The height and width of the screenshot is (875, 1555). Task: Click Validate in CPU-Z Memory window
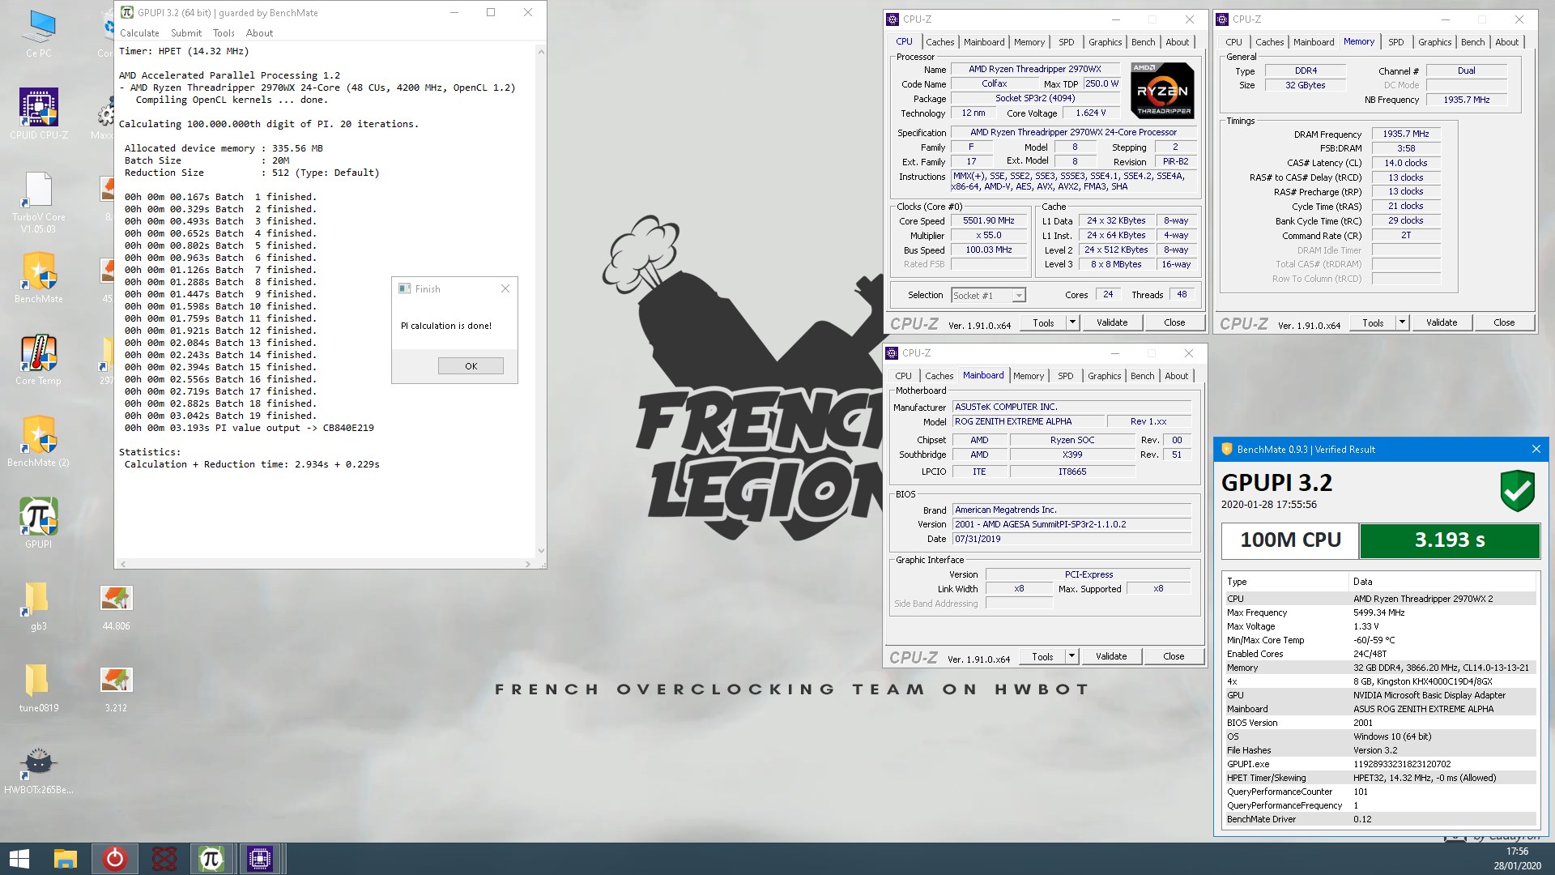1441,322
